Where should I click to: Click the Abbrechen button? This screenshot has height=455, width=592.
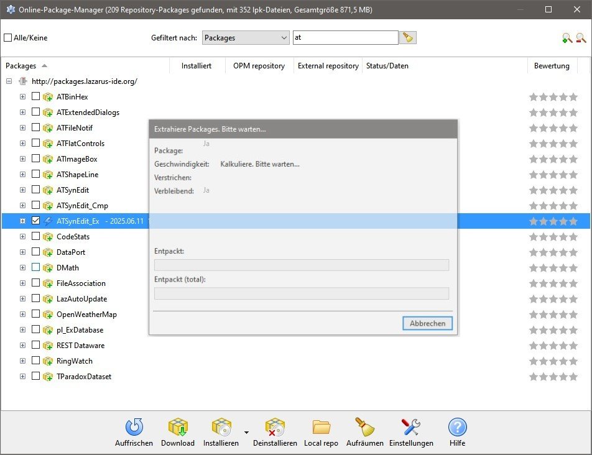tap(427, 323)
